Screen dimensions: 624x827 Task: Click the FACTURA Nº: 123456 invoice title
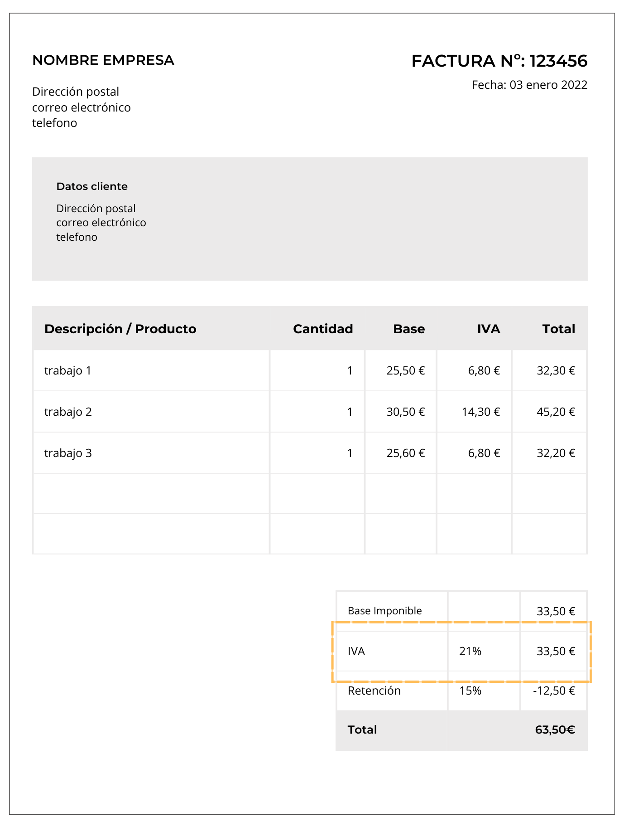tap(499, 61)
